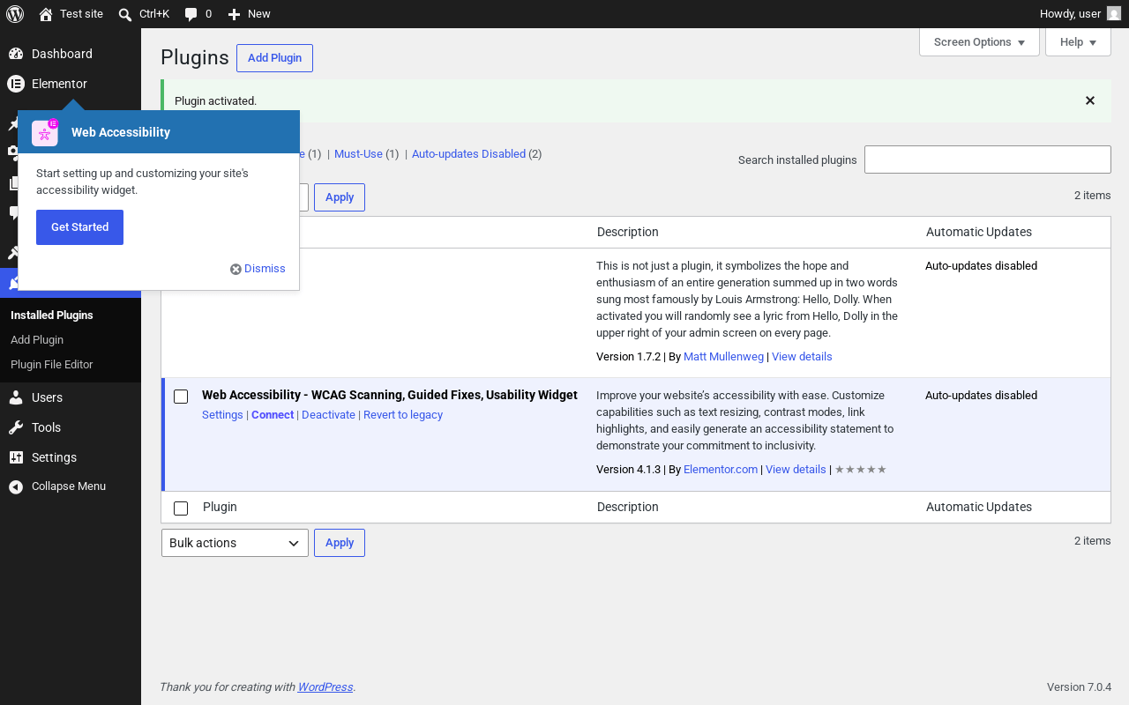Expand the Help panel
The image size is (1129, 705).
point(1078,42)
